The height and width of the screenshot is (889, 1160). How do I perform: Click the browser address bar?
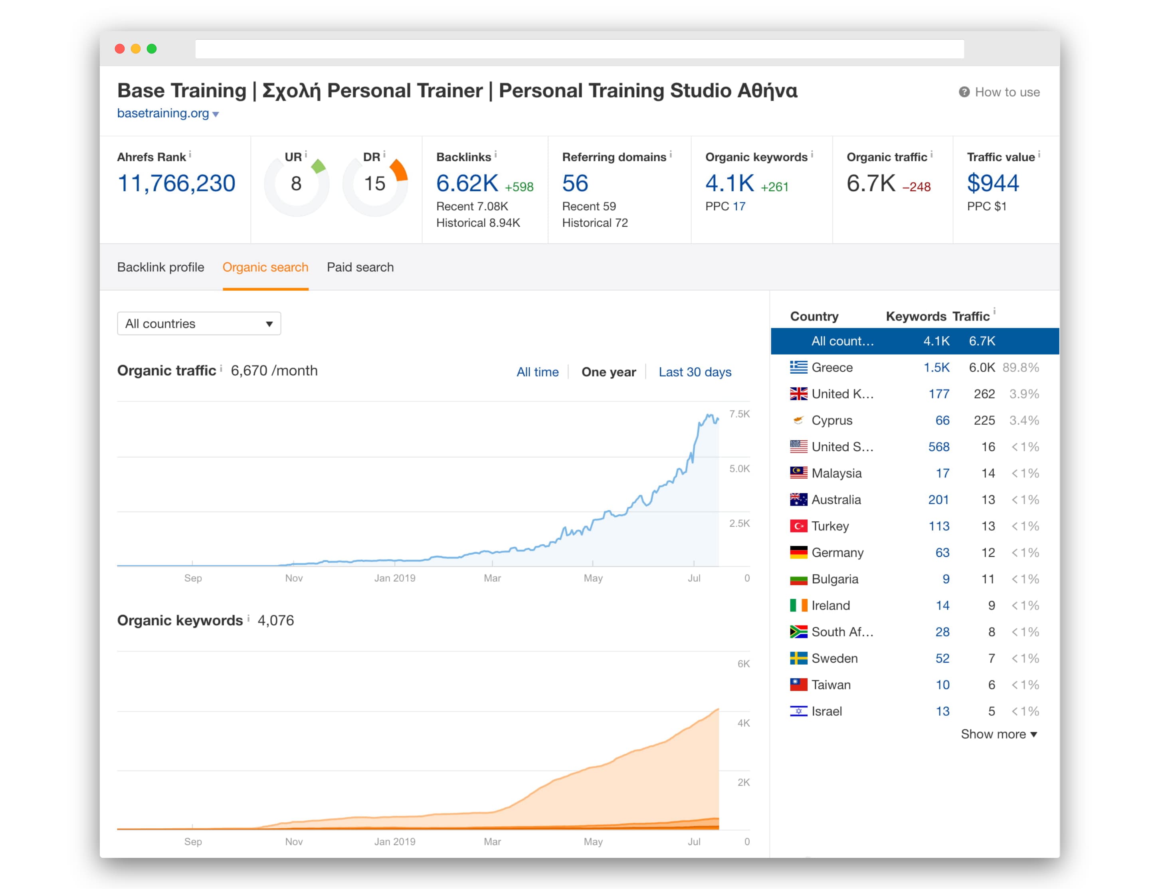click(580, 49)
